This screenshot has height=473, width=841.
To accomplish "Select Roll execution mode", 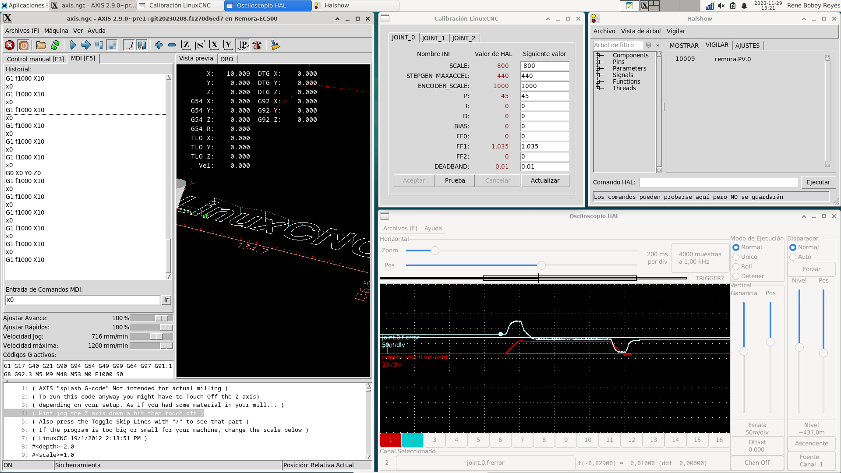I will tap(736, 267).
